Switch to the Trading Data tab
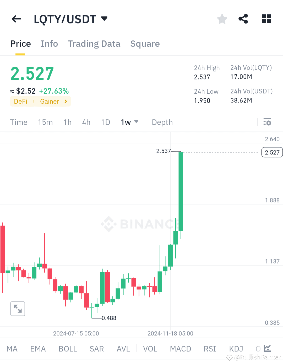283x363 pixels. (94, 44)
